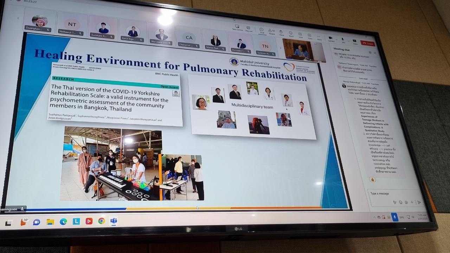Click the Share screen icon

[x=354, y=41]
